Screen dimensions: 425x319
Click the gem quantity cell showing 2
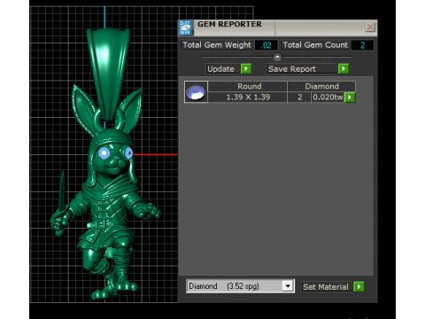click(x=299, y=97)
